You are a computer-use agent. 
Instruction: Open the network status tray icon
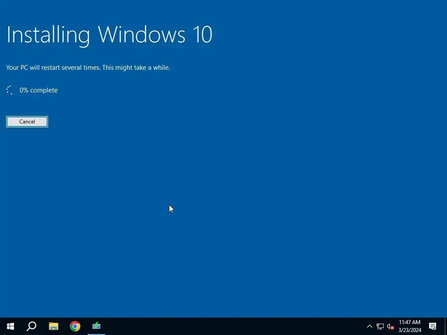click(x=380, y=326)
